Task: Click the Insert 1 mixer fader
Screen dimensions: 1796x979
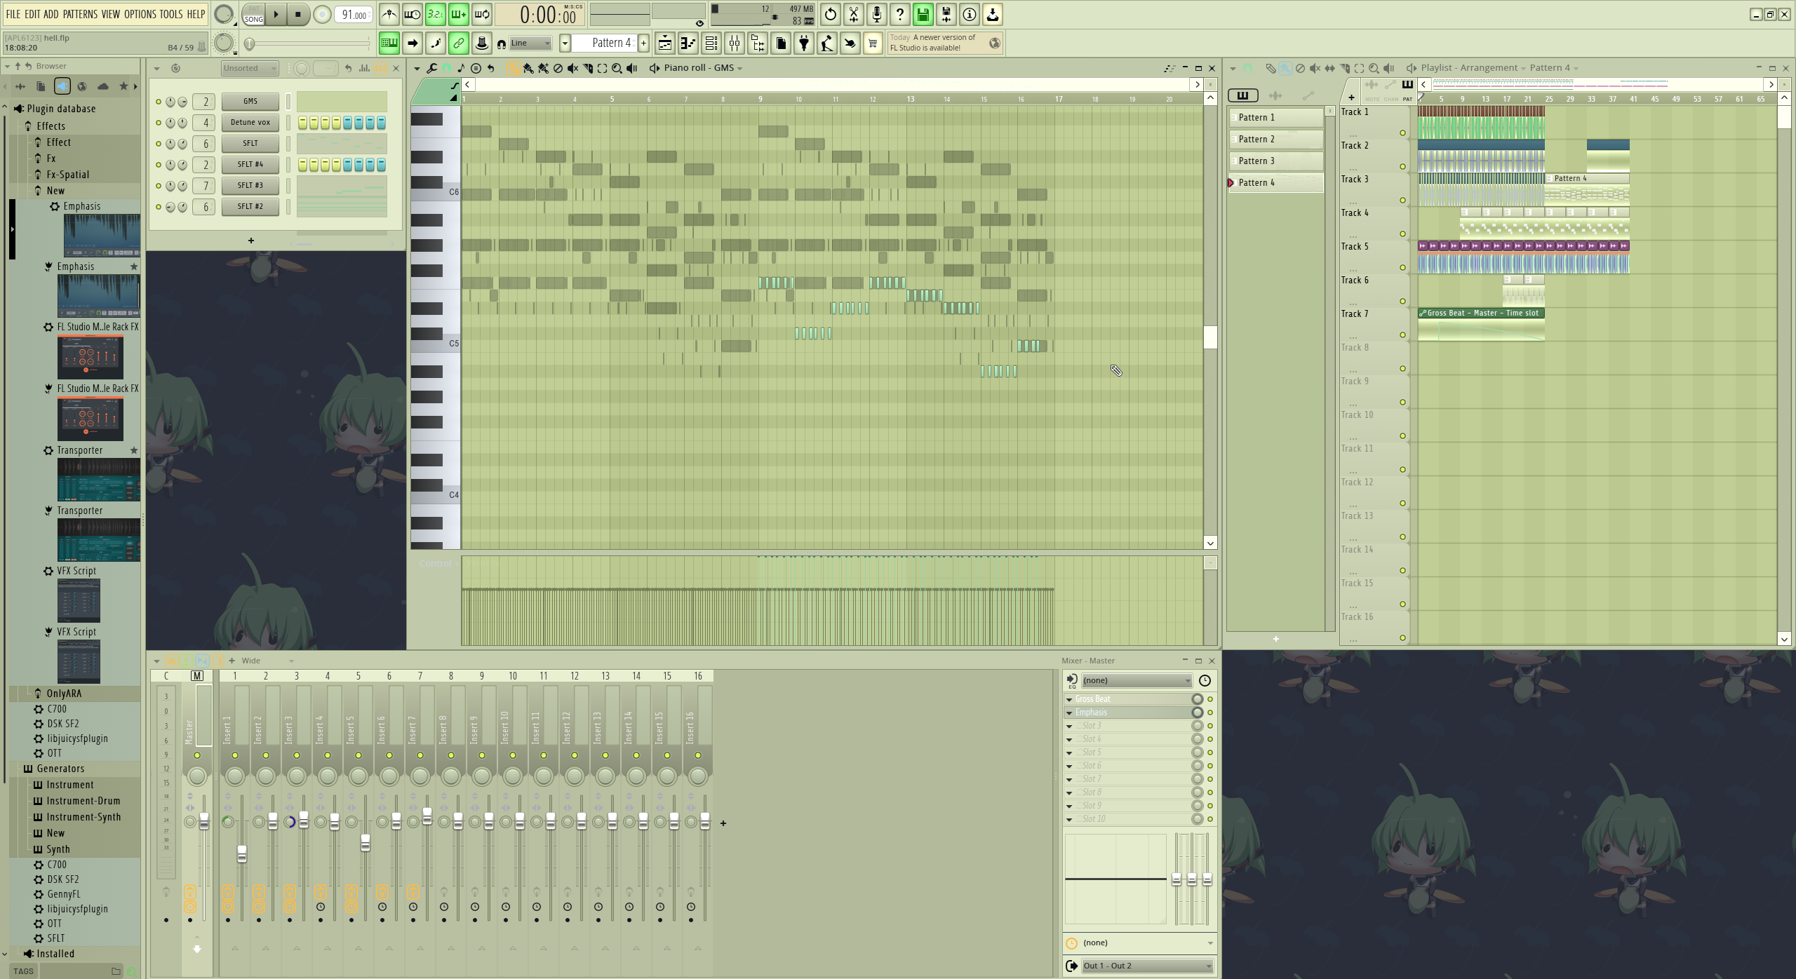Action: point(242,853)
